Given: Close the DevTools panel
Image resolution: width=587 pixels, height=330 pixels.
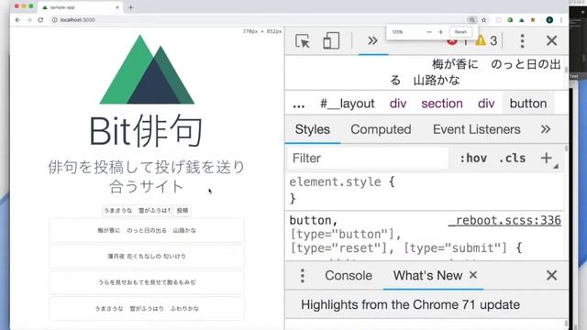Looking at the screenshot, I should tap(551, 40).
